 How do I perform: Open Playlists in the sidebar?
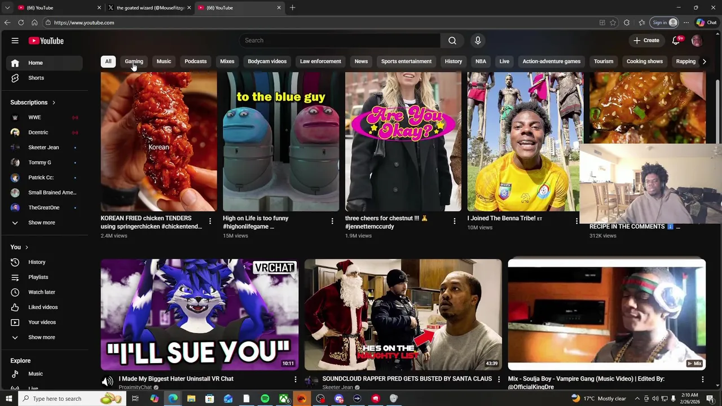44,277
